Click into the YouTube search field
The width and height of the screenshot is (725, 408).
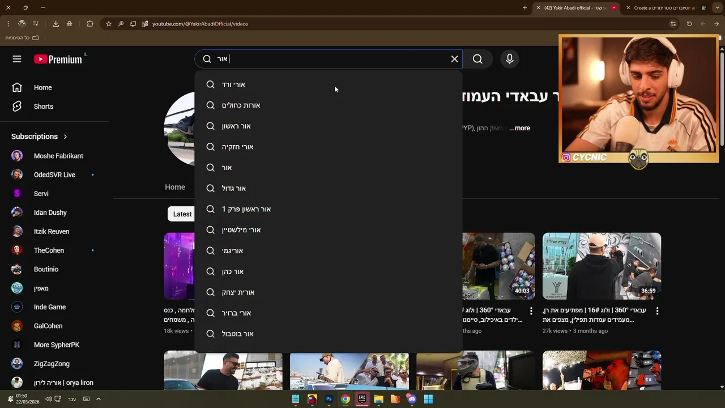(329, 59)
